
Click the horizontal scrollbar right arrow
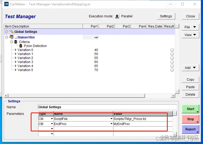[x=173, y=96]
